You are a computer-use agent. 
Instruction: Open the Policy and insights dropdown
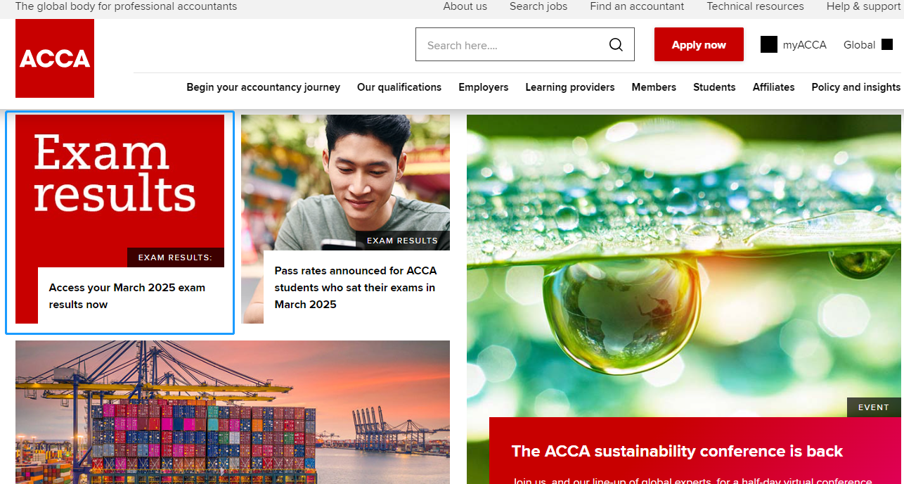pos(855,87)
